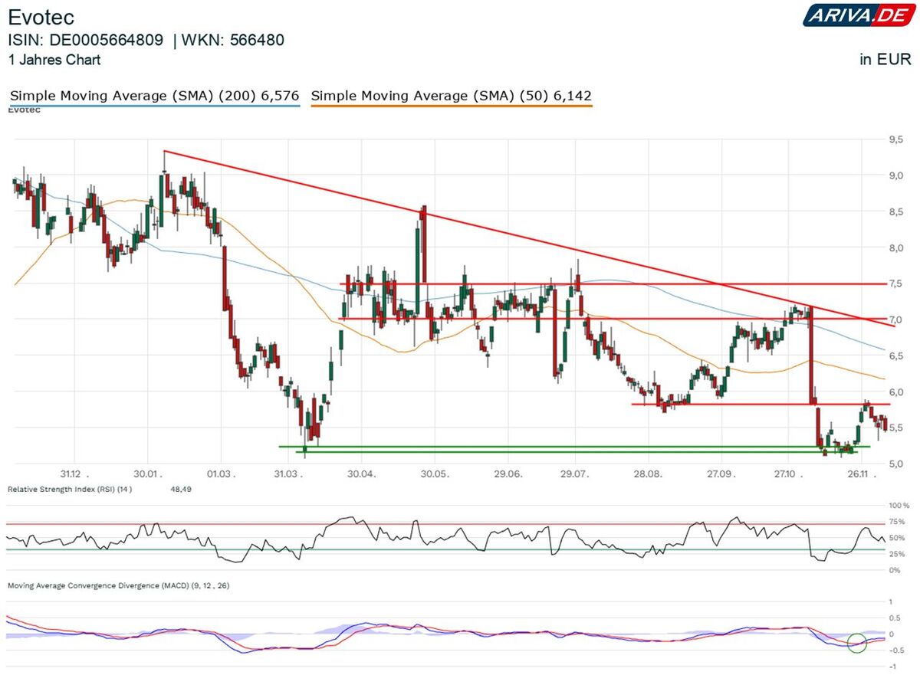Select the SMA (50) 6,142 legend entry
Viewport: 920px width, 675px height.
click(x=451, y=96)
